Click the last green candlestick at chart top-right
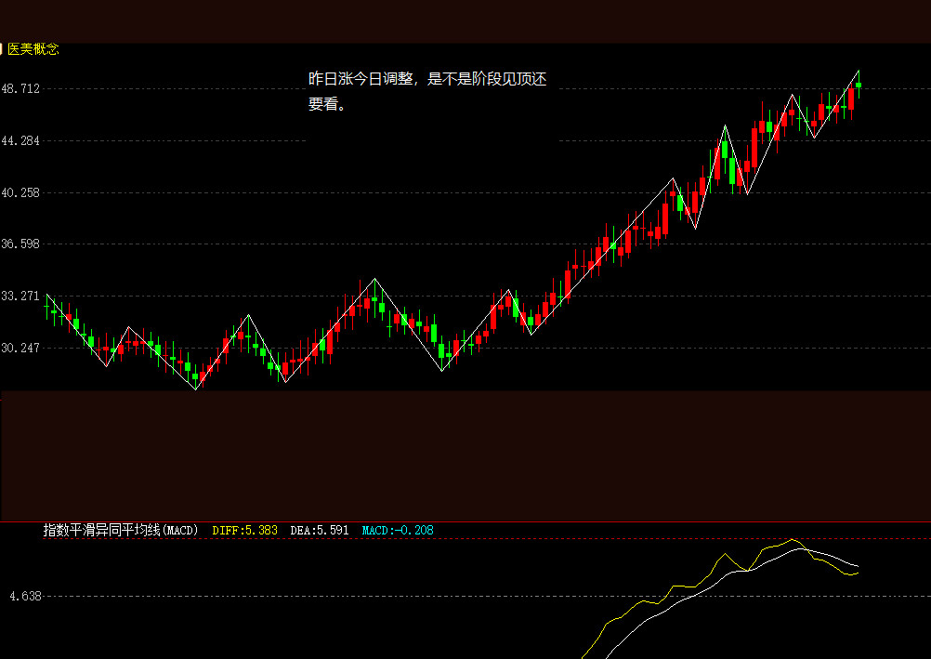Screen dimensions: 931x659 click(x=859, y=85)
